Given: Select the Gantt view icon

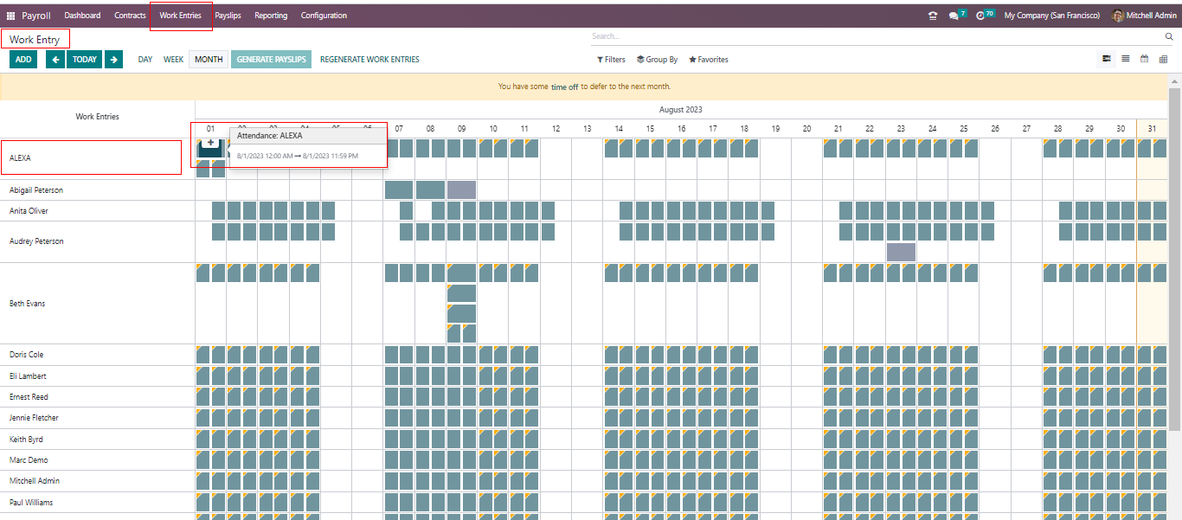Looking at the screenshot, I should pos(1106,60).
